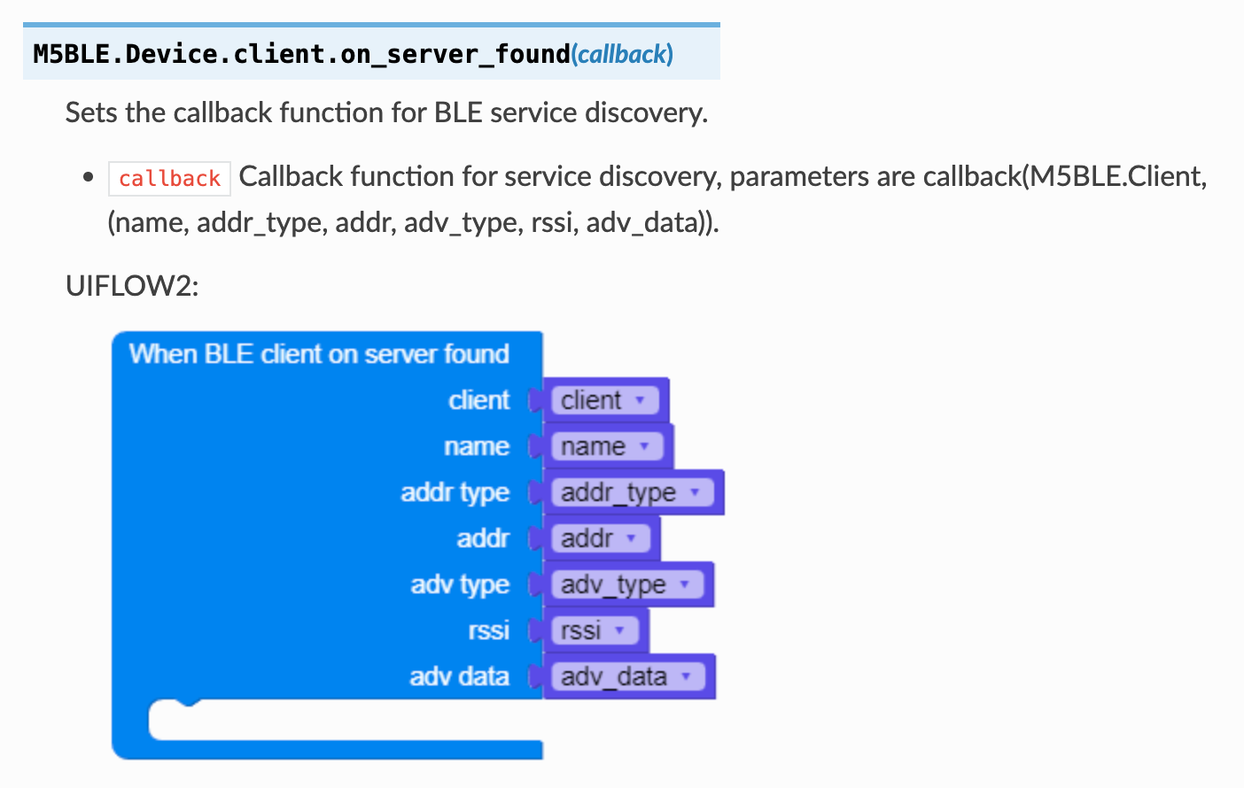This screenshot has height=788, width=1244.
Task: Open the adv_type variable dropdown
Action: tap(627, 584)
